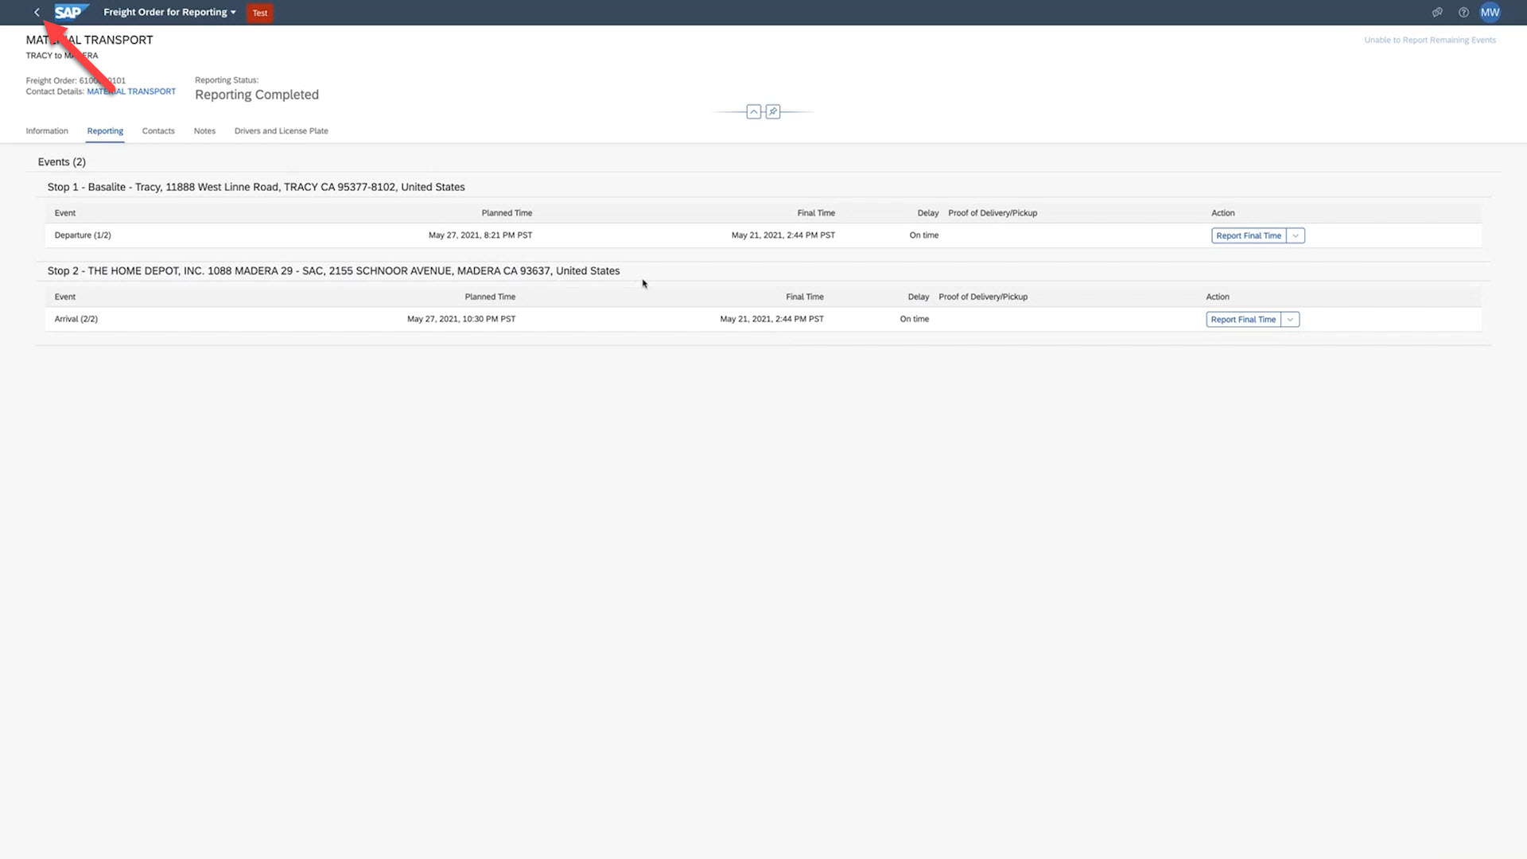Viewport: 1527px width, 859px height.
Task: Click the Reporting Completed status text
Action: pyautogui.click(x=257, y=95)
